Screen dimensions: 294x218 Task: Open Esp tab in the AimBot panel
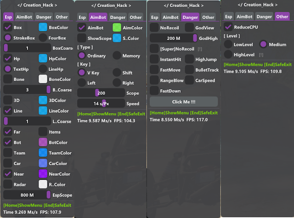point(82,17)
